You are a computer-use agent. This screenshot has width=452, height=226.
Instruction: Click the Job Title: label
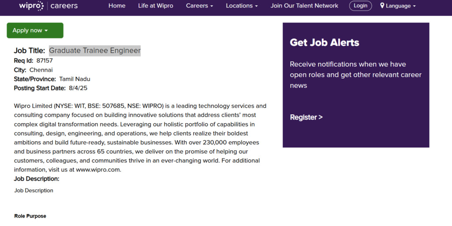point(30,51)
